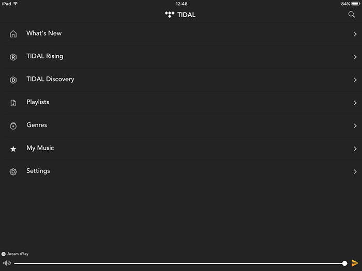The image size is (362, 271).
Task: Click the Playlists music file icon
Action: coord(13,103)
